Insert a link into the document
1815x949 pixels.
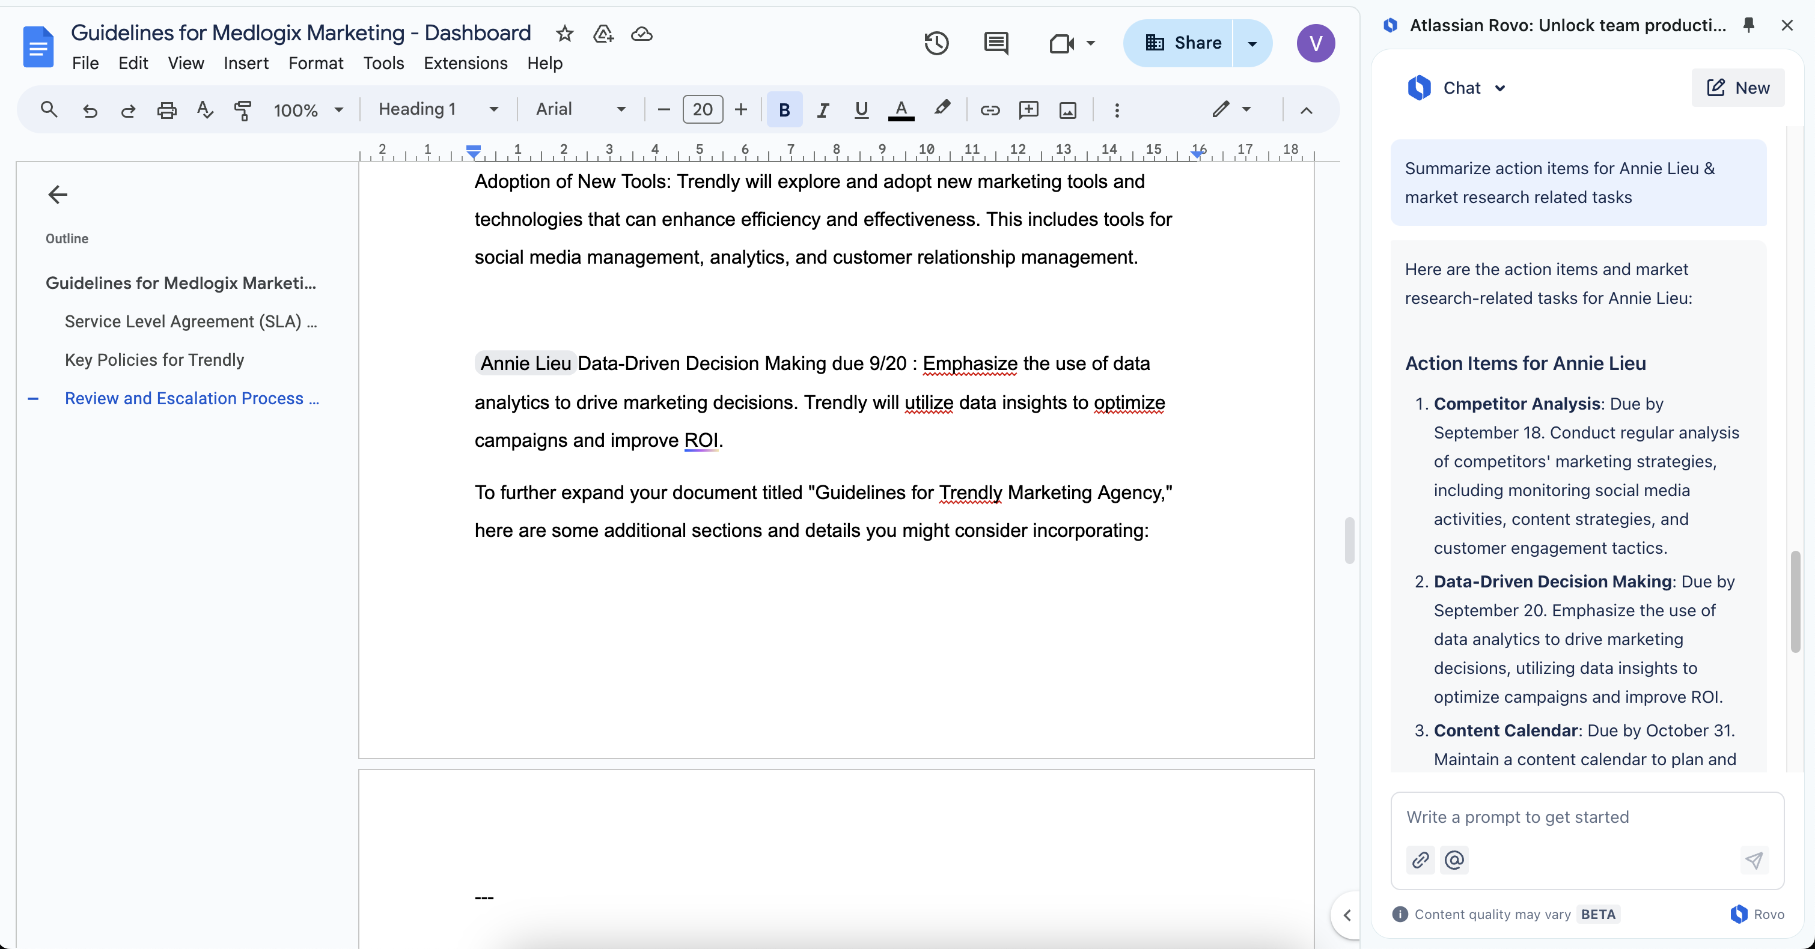click(990, 110)
